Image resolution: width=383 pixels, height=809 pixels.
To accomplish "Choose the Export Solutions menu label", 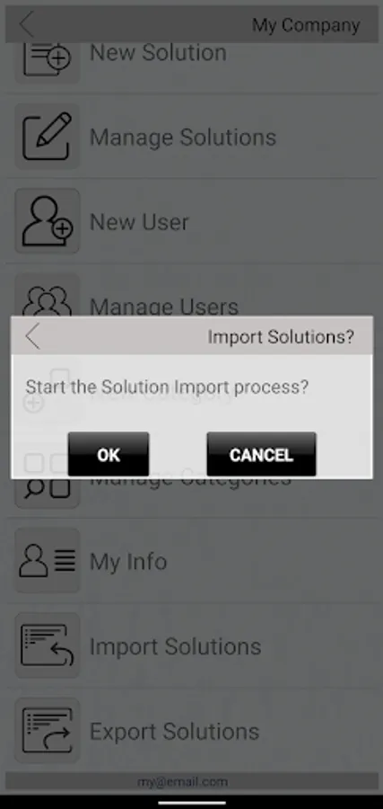I will tap(174, 731).
